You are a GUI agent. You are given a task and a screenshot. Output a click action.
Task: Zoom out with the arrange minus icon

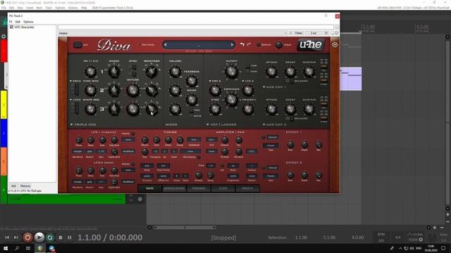click(442, 228)
